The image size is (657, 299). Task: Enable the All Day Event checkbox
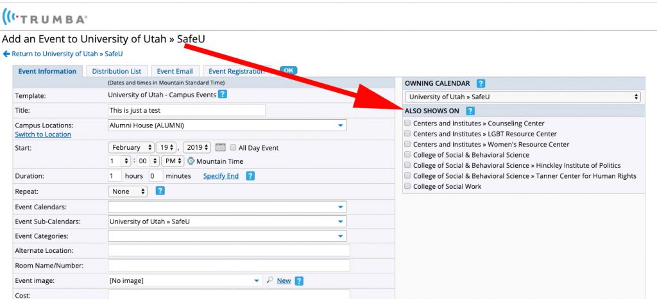point(234,148)
